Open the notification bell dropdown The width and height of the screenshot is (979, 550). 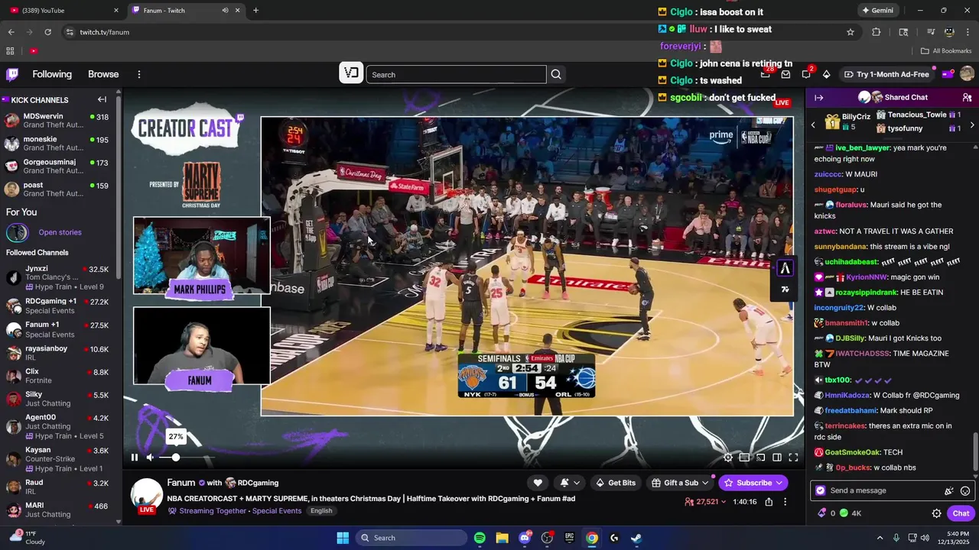[x=570, y=483]
